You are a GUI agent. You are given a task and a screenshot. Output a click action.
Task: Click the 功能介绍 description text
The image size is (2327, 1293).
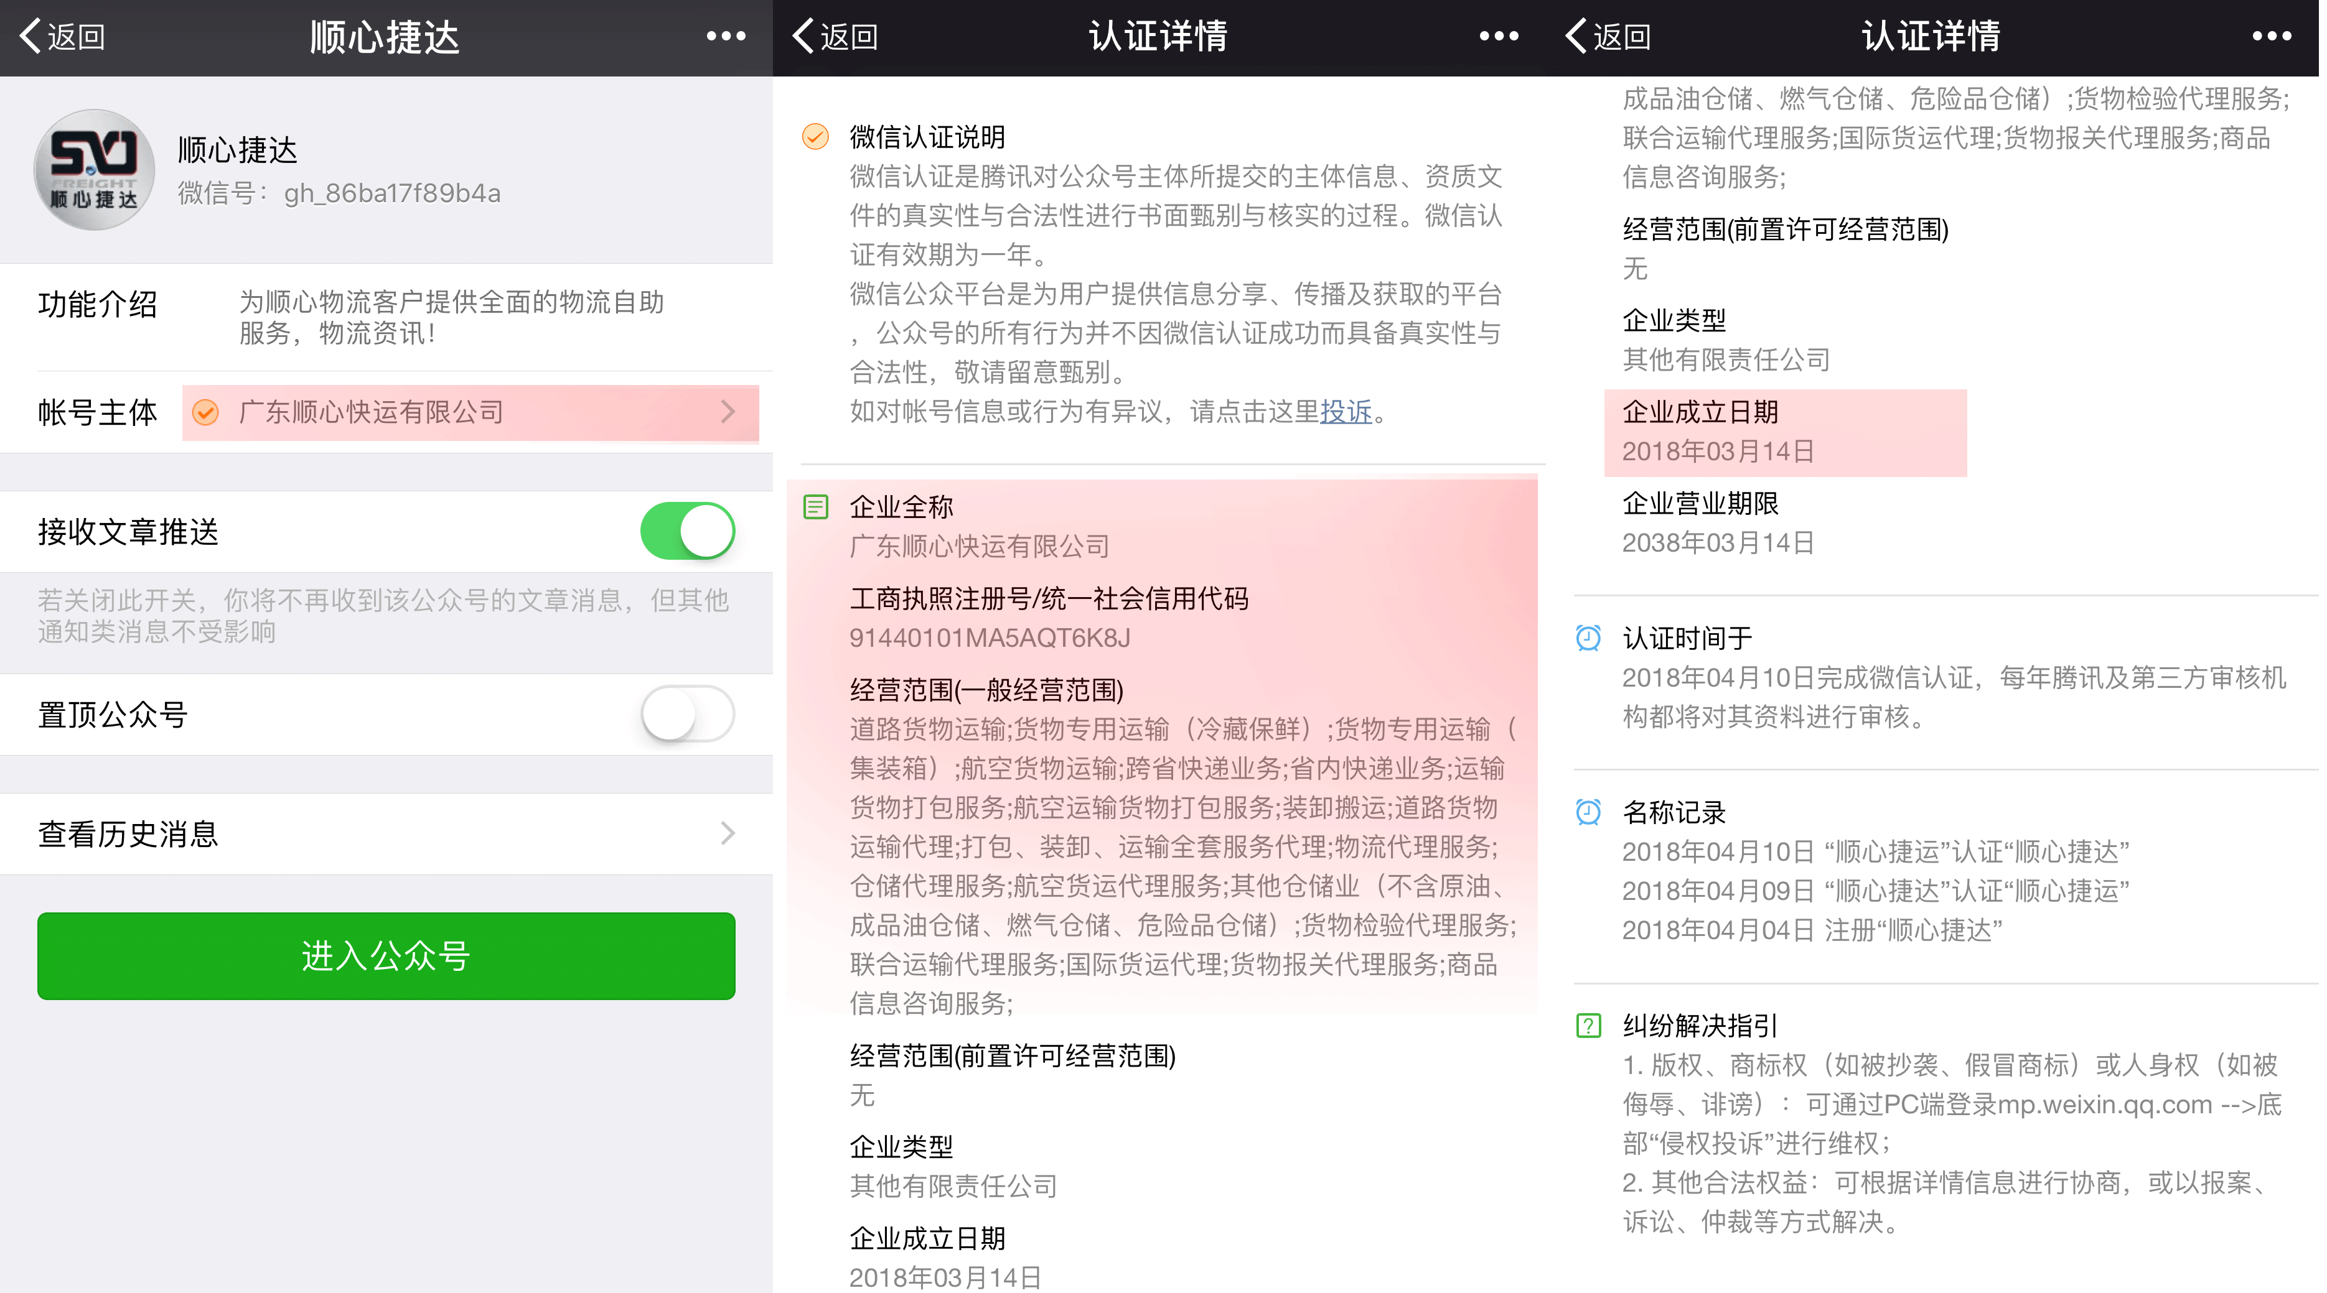pos(452,317)
